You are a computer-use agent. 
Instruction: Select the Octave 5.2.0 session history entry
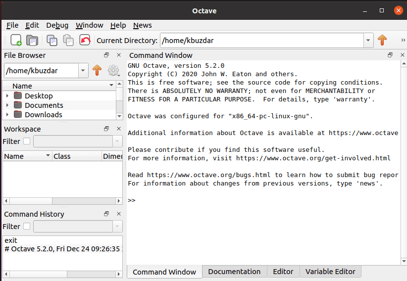(x=62, y=249)
